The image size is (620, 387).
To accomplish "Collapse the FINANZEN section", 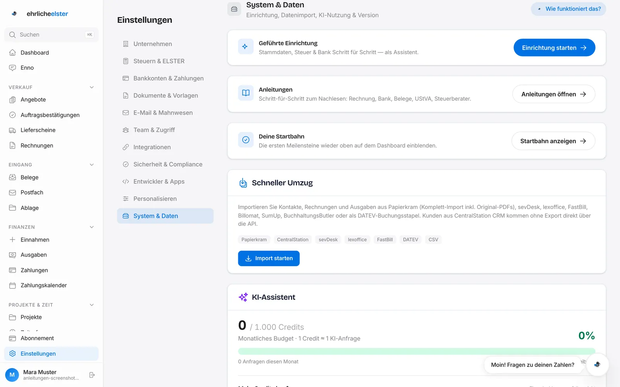I will tap(92, 227).
